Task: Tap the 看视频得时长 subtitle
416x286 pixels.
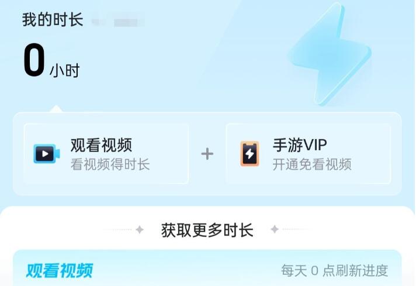Action: [110, 164]
